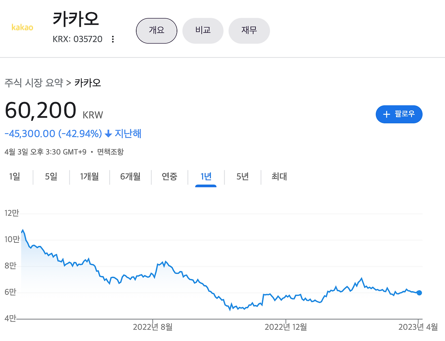Screen dimensions: 445x341
Task: Open 주식 시장 요약 breadcrumb
Action: tap(33, 83)
